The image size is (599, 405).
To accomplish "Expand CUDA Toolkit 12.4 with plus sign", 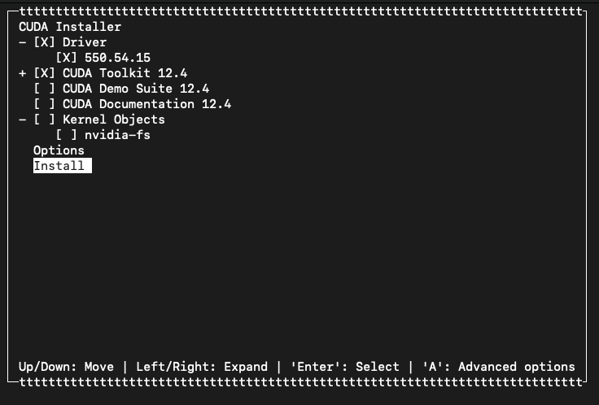I will [23, 73].
